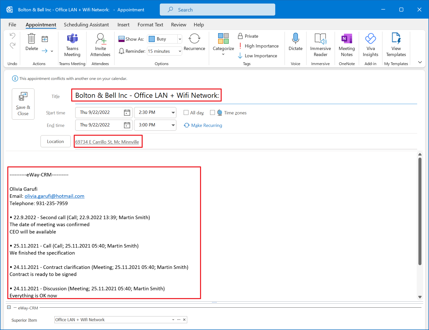Open the Review tab
This screenshot has width=429, height=330.
pyautogui.click(x=179, y=25)
